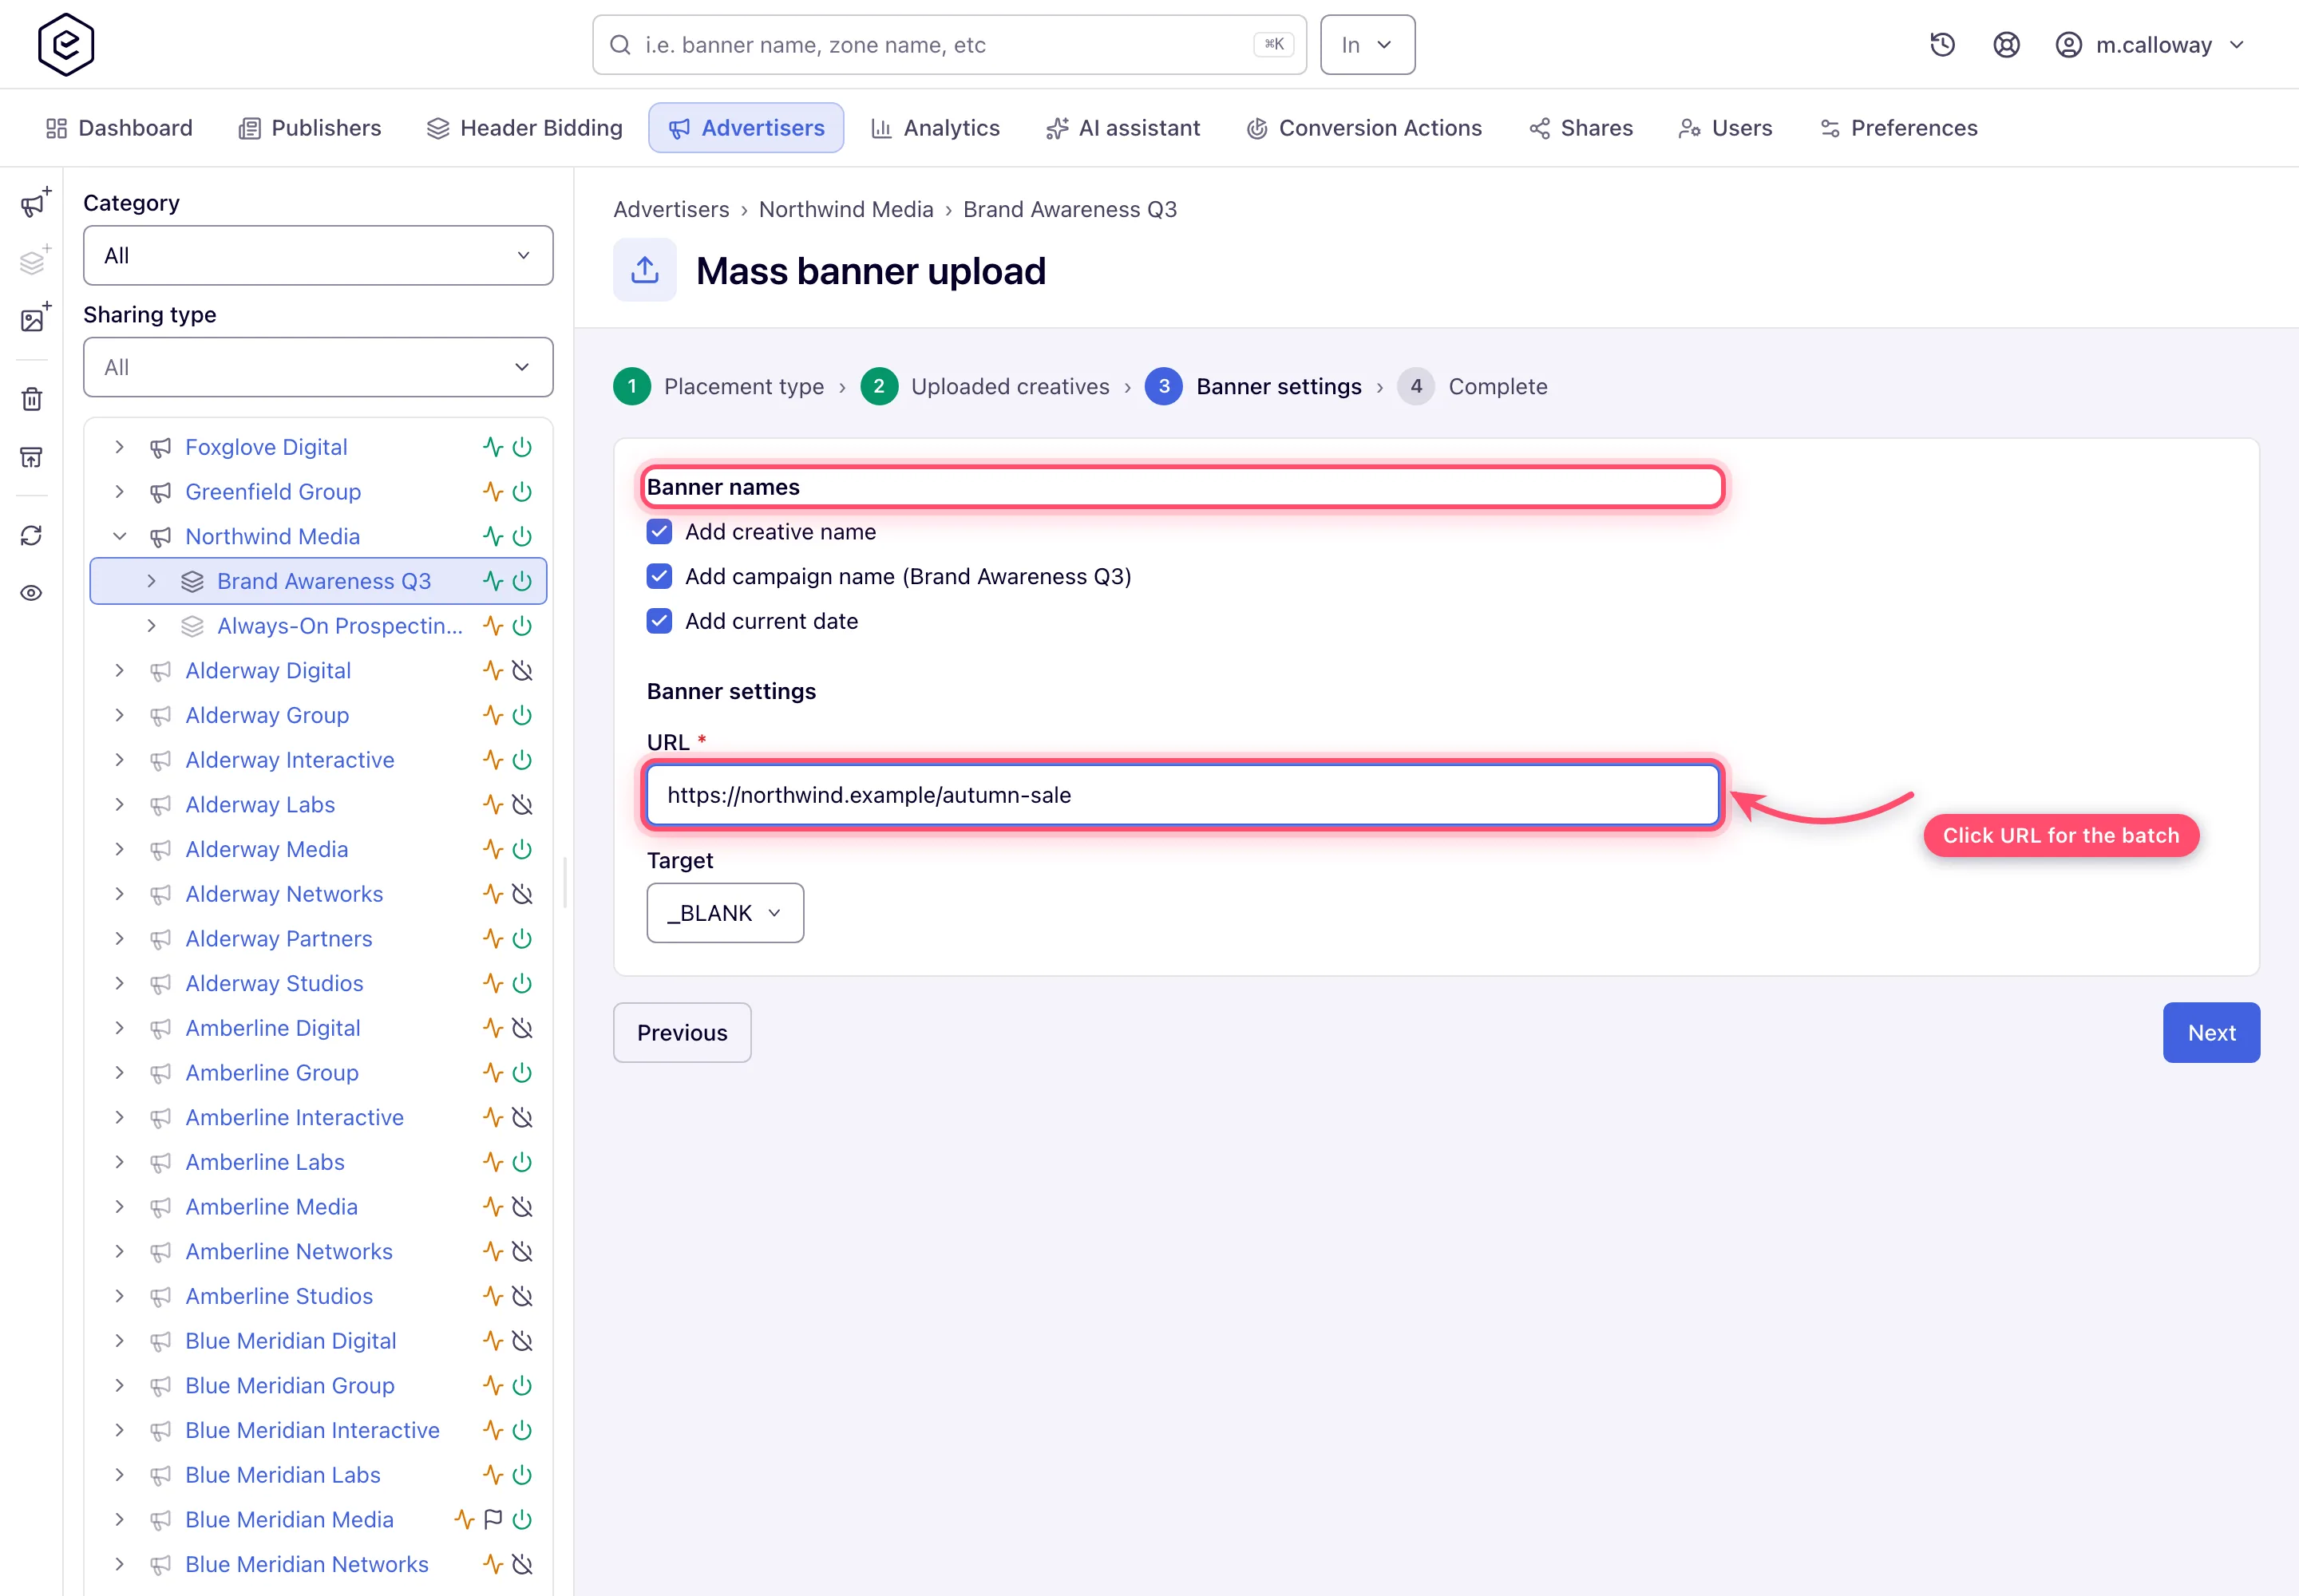Open the Category dropdown
The height and width of the screenshot is (1596, 2299).
point(319,256)
